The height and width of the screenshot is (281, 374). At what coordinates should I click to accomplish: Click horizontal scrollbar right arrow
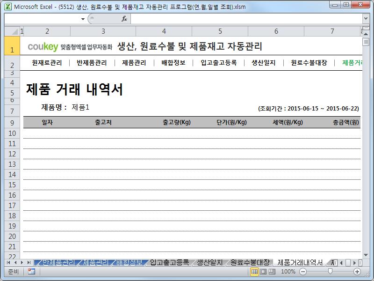(355, 263)
